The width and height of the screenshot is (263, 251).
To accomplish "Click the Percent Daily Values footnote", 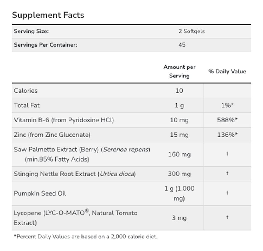I will click(86, 237).
